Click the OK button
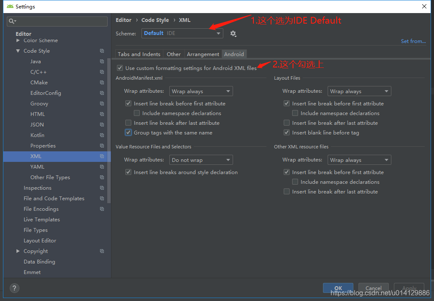 pos(338,288)
